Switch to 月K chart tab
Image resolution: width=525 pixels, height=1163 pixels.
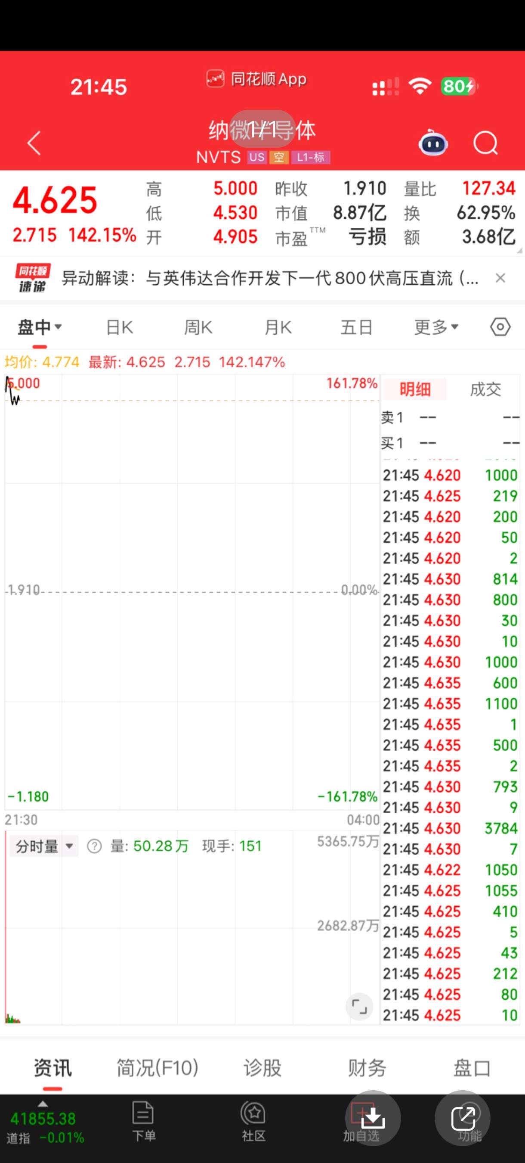pyautogui.click(x=278, y=327)
